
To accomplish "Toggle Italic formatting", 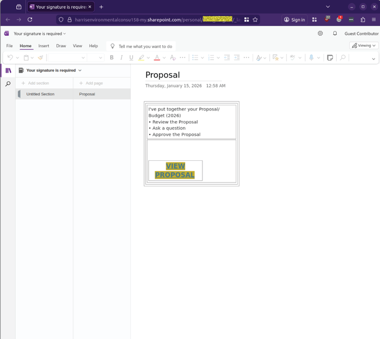I will [x=122, y=57].
